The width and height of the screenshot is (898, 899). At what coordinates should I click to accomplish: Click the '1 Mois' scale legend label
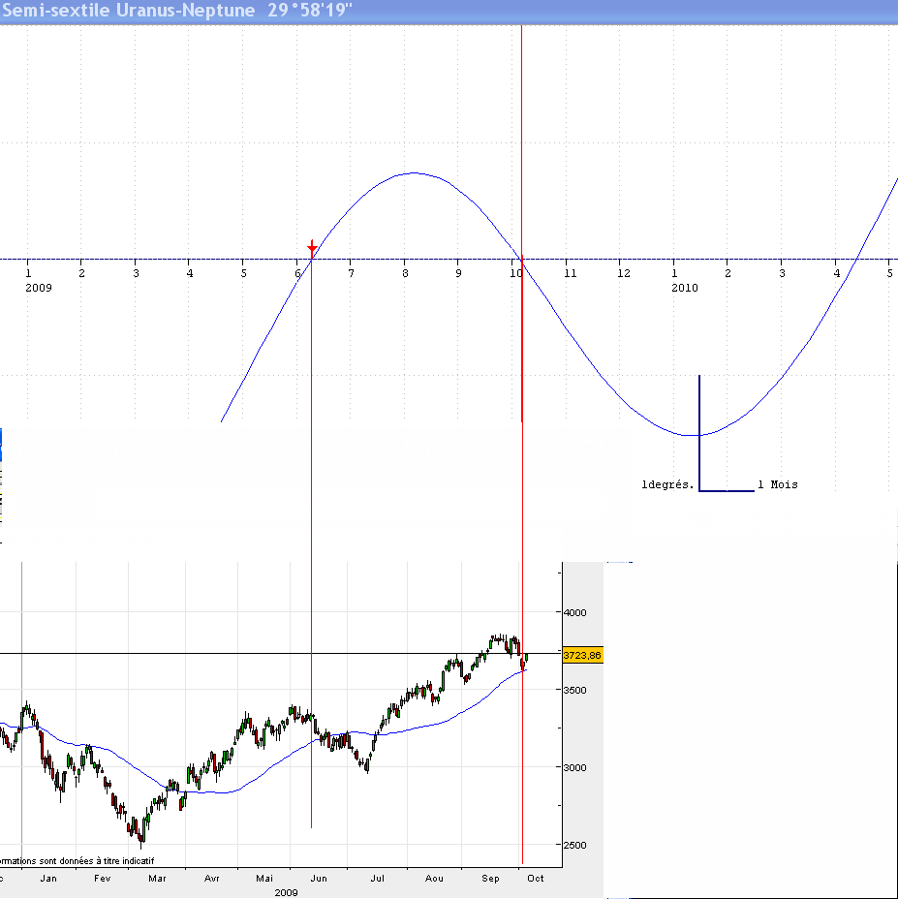[778, 484]
